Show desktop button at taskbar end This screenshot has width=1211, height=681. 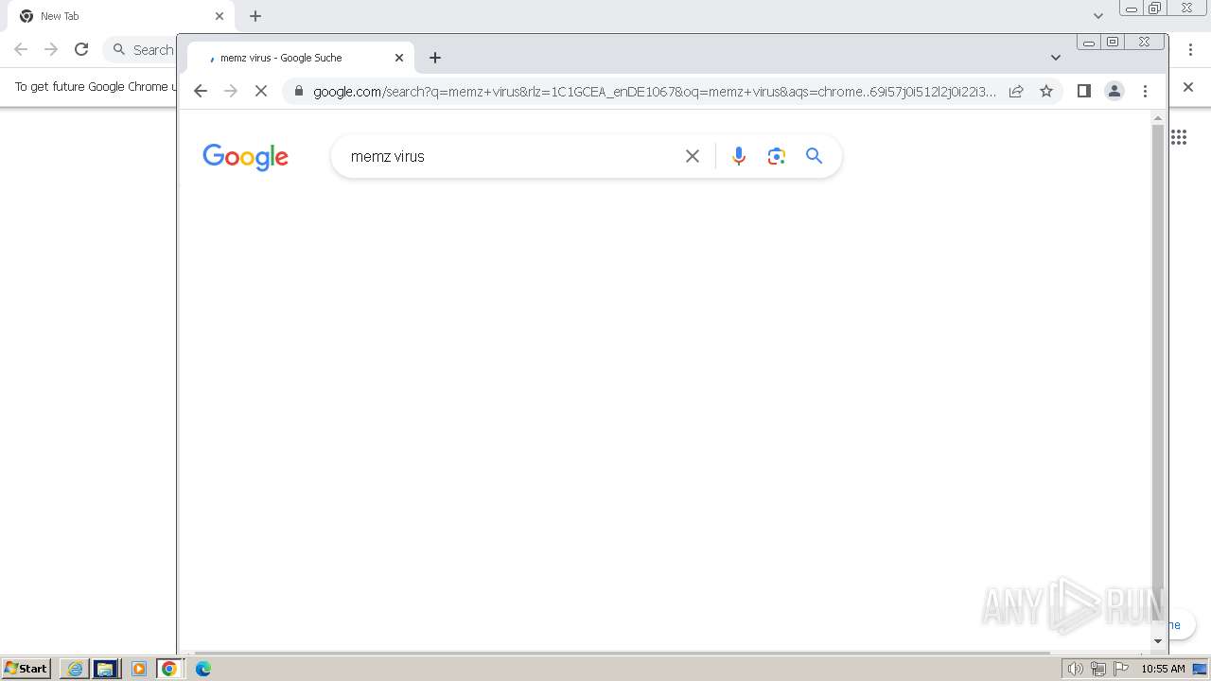tap(1201, 669)
